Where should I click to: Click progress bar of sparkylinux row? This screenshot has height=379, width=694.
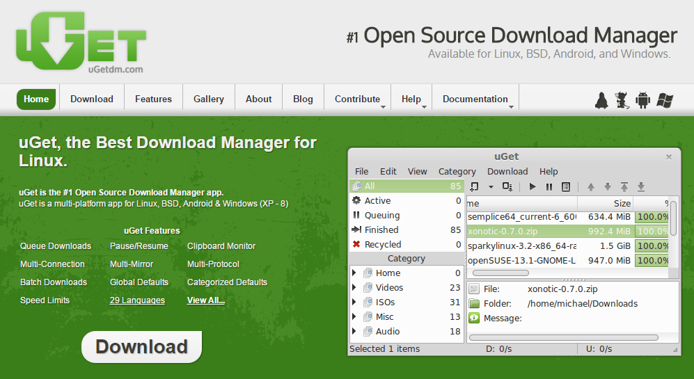(x=652, y=245)
